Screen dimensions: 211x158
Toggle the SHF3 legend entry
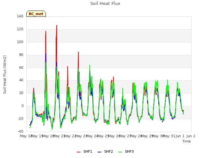pyautogui.click(x=126, y=151)
